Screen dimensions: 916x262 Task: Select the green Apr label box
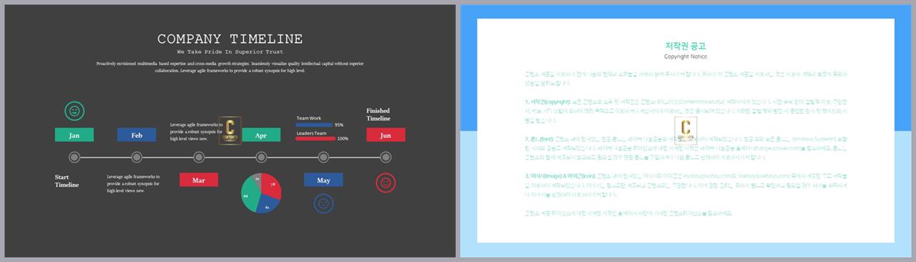261,135
